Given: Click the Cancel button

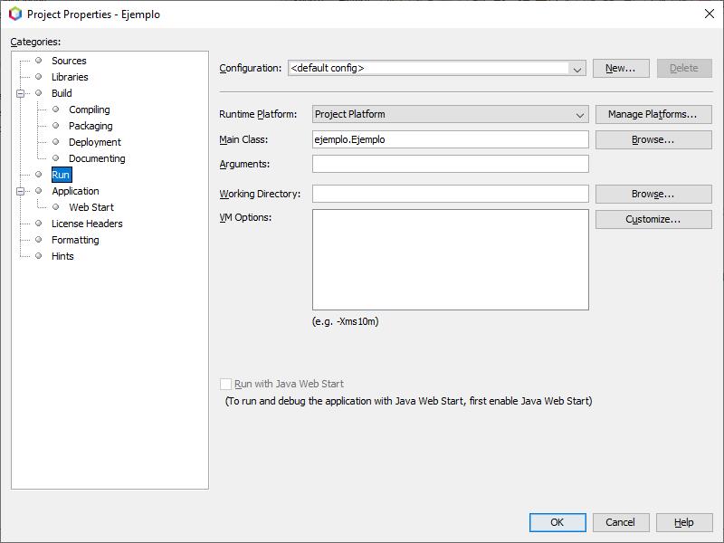Looking at the screenshot, I should [621, 522].
